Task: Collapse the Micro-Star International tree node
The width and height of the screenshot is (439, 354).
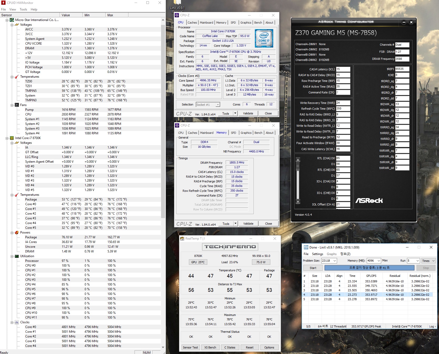Action: tap(7, 20)
